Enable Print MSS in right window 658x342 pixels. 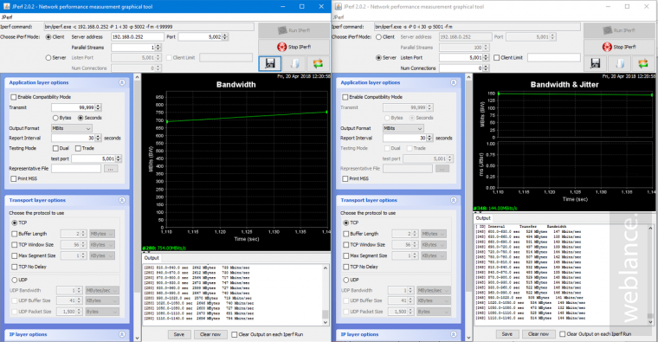(x=345, y=178)
